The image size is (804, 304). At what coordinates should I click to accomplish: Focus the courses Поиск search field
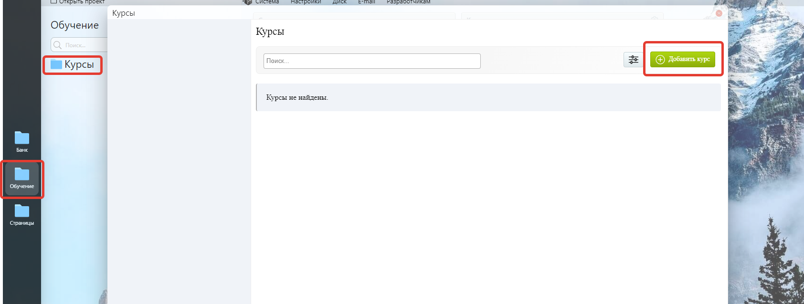(x=371, y=61)
